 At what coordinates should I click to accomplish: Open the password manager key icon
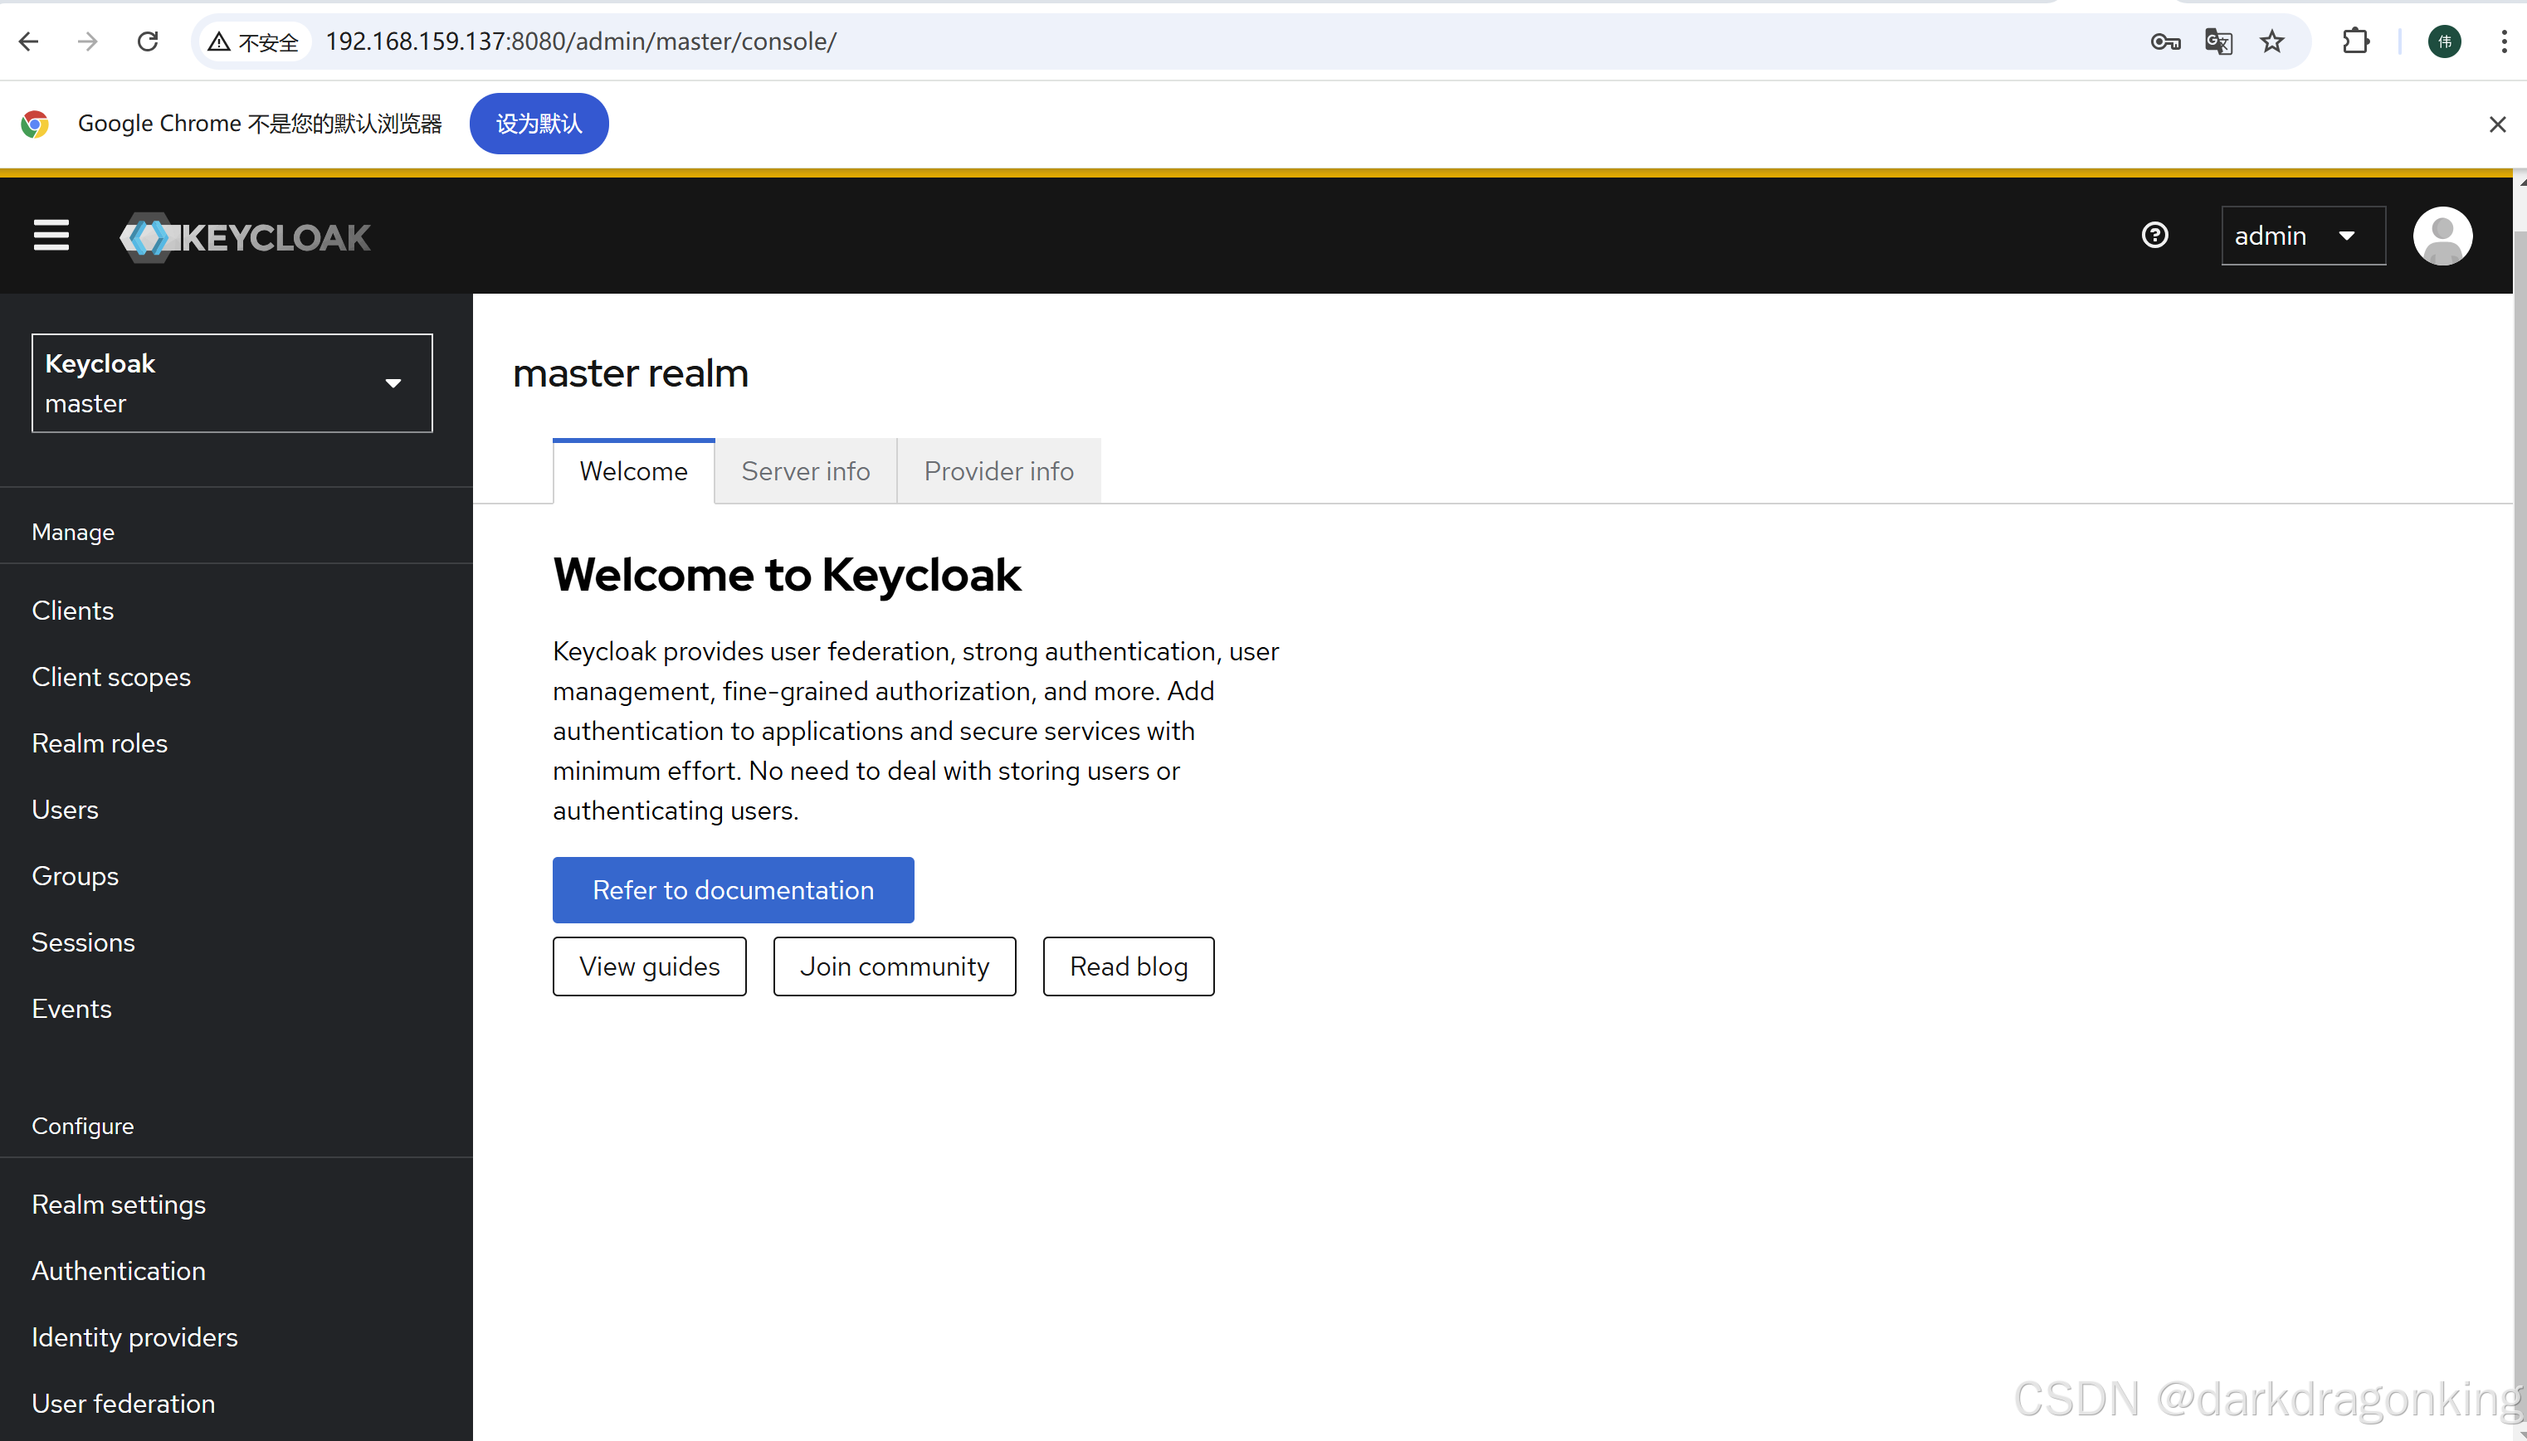point(2166,41)
